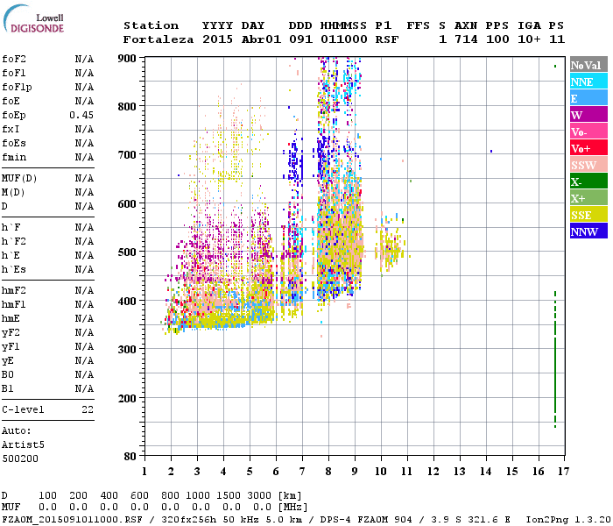Image resolution: width=613 pixels, height=526 pixels.
Task: Click the dark green X- legend entry
Action: click(x=588, y=181)
